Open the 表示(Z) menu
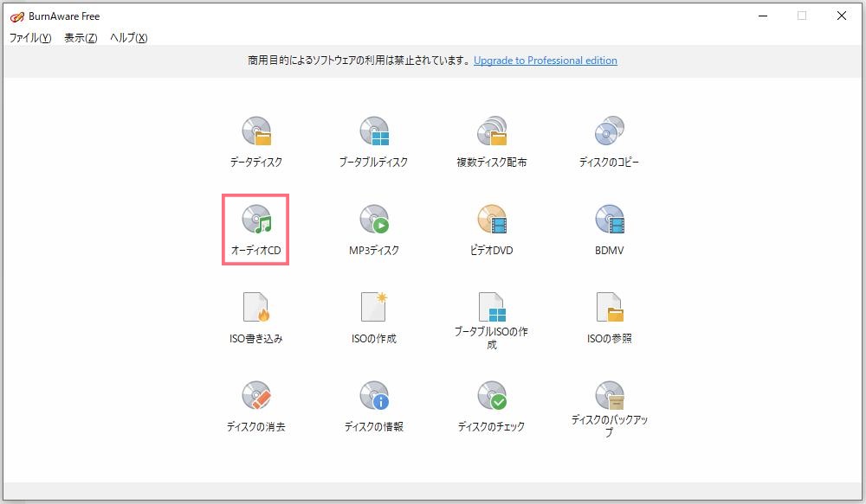This screenshot has height=504, width=866. 79,38
